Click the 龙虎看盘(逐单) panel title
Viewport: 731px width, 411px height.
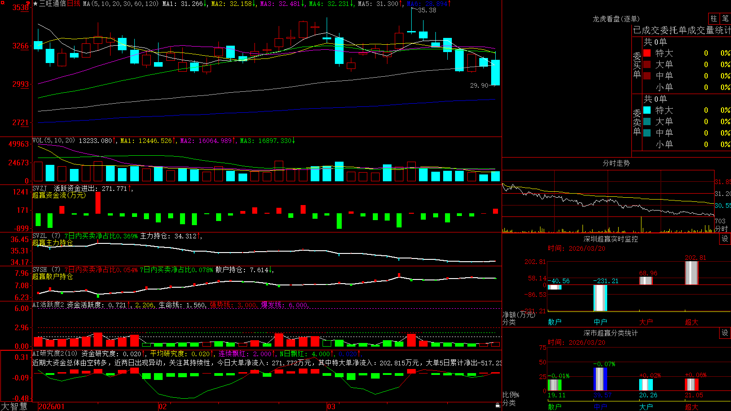click(616, 19)
